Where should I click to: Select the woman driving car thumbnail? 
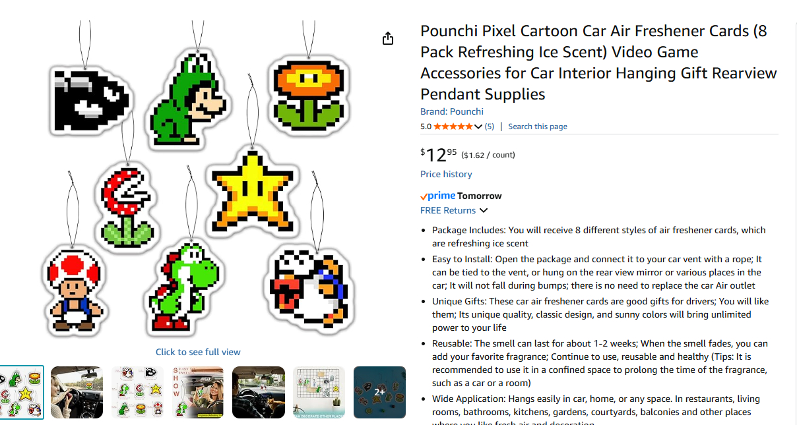coord(77,392)
